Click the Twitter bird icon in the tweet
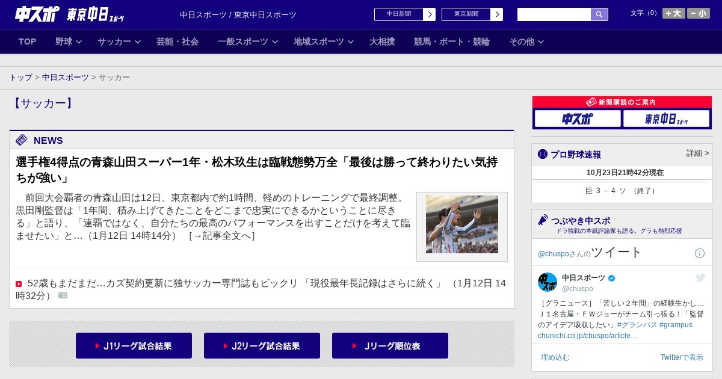The image size is (722, 379). click(700, 277)
